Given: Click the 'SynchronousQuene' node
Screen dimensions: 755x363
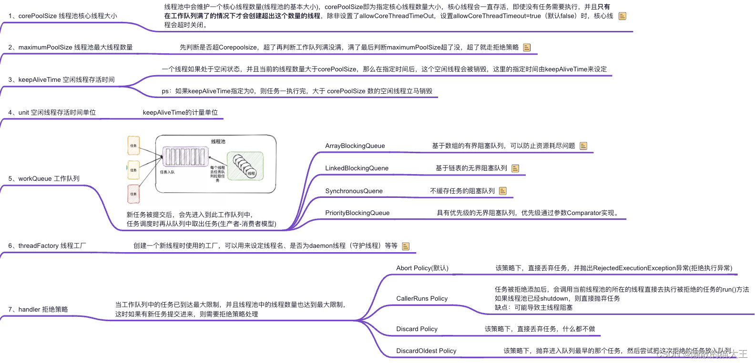Looking at the screenshot, I should 354,191.
